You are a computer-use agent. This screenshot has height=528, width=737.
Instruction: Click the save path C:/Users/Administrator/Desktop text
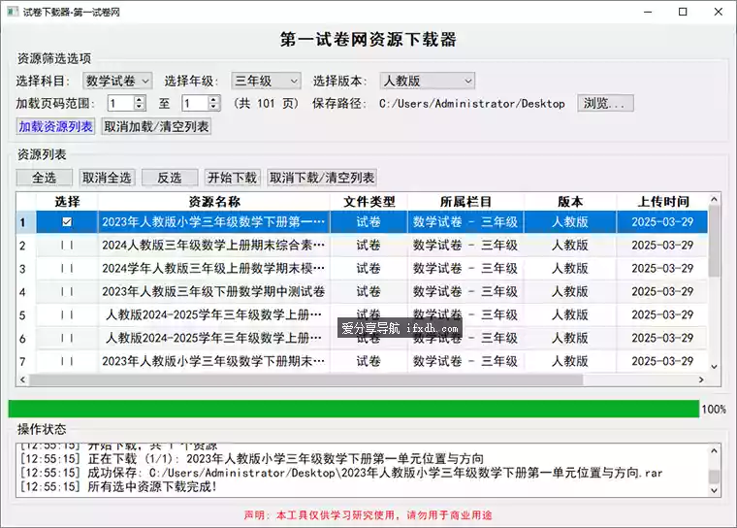pos(472,104)
